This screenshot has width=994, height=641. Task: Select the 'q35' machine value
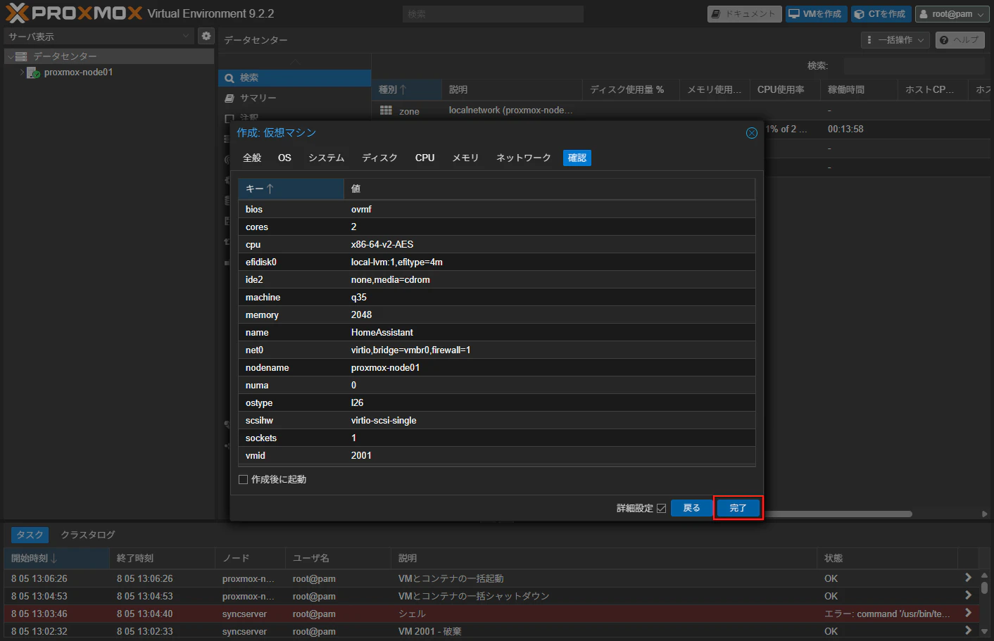pyautogui.click(x=359, y=297)
